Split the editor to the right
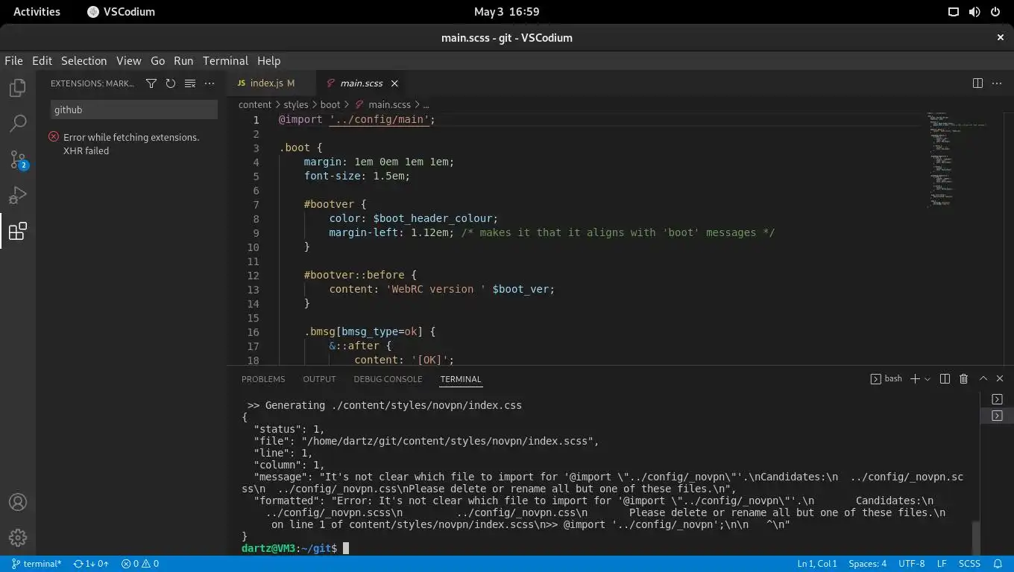This screenshot has width=1014, height=572. [977, 83]
